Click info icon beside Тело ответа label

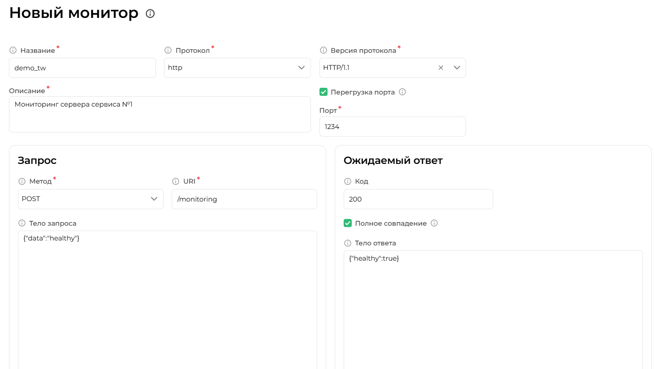(347, 243)
